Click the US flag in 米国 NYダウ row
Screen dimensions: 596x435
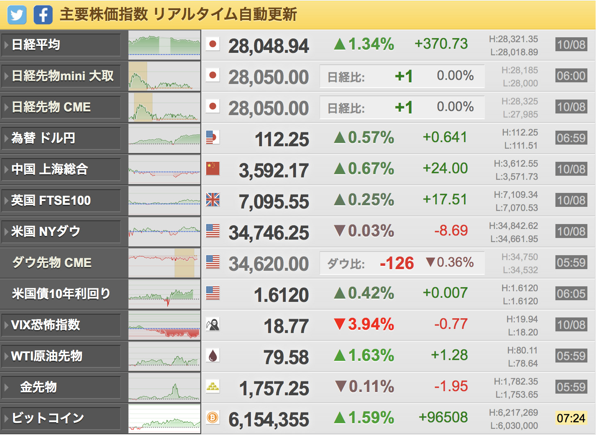213,231
